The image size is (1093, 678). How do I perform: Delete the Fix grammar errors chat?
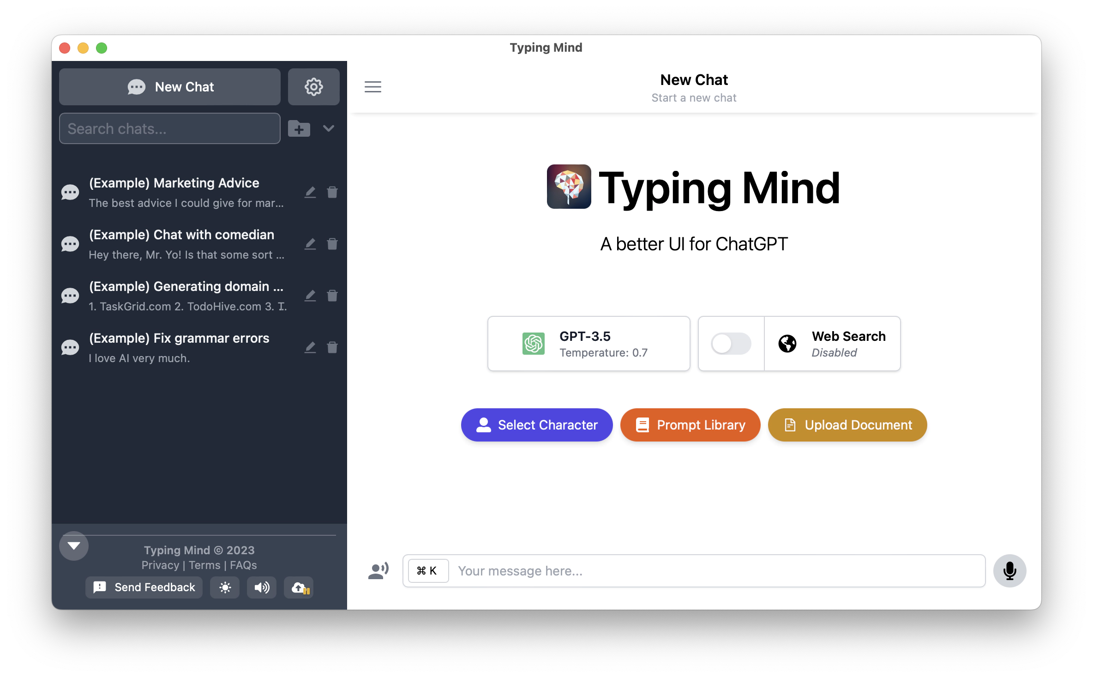coord(332,347)
